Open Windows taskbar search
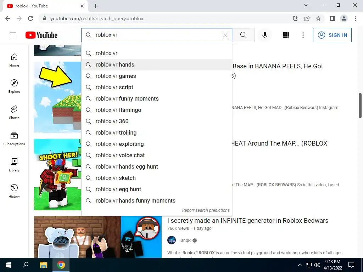363x272 pixels. (x=26, y=265)
